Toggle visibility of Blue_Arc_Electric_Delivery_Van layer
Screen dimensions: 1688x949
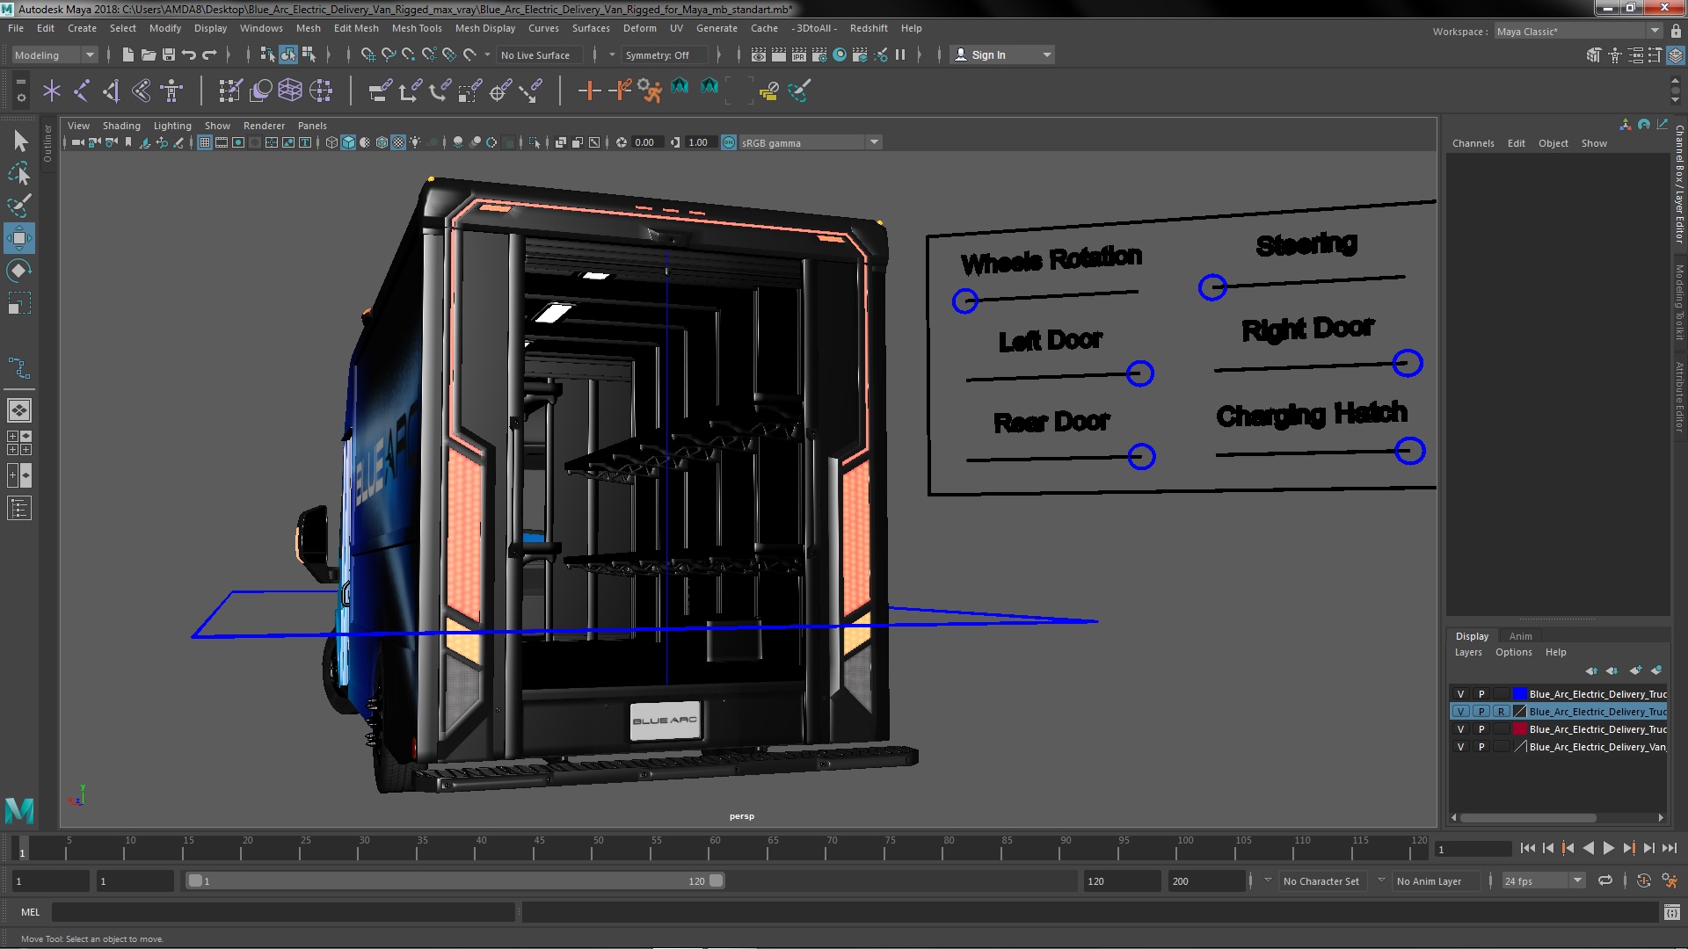pyautogui.click(x=1461, y=746)
